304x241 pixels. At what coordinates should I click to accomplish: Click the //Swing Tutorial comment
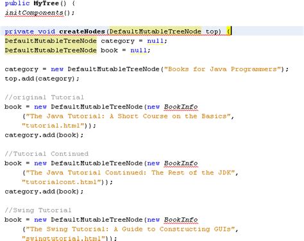(x=38, y=210)
